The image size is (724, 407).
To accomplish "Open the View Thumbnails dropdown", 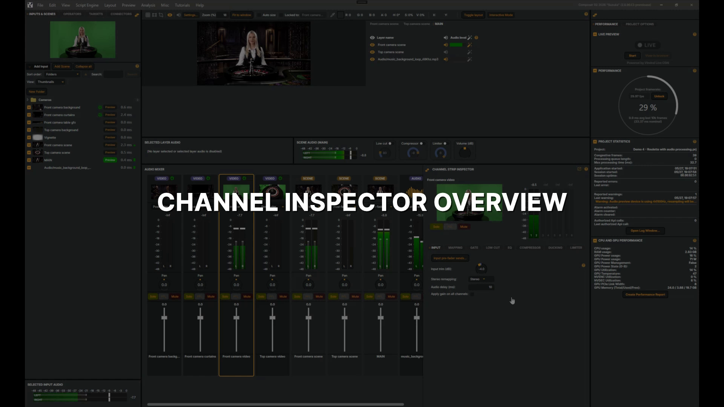I will (x=51, y=82).
